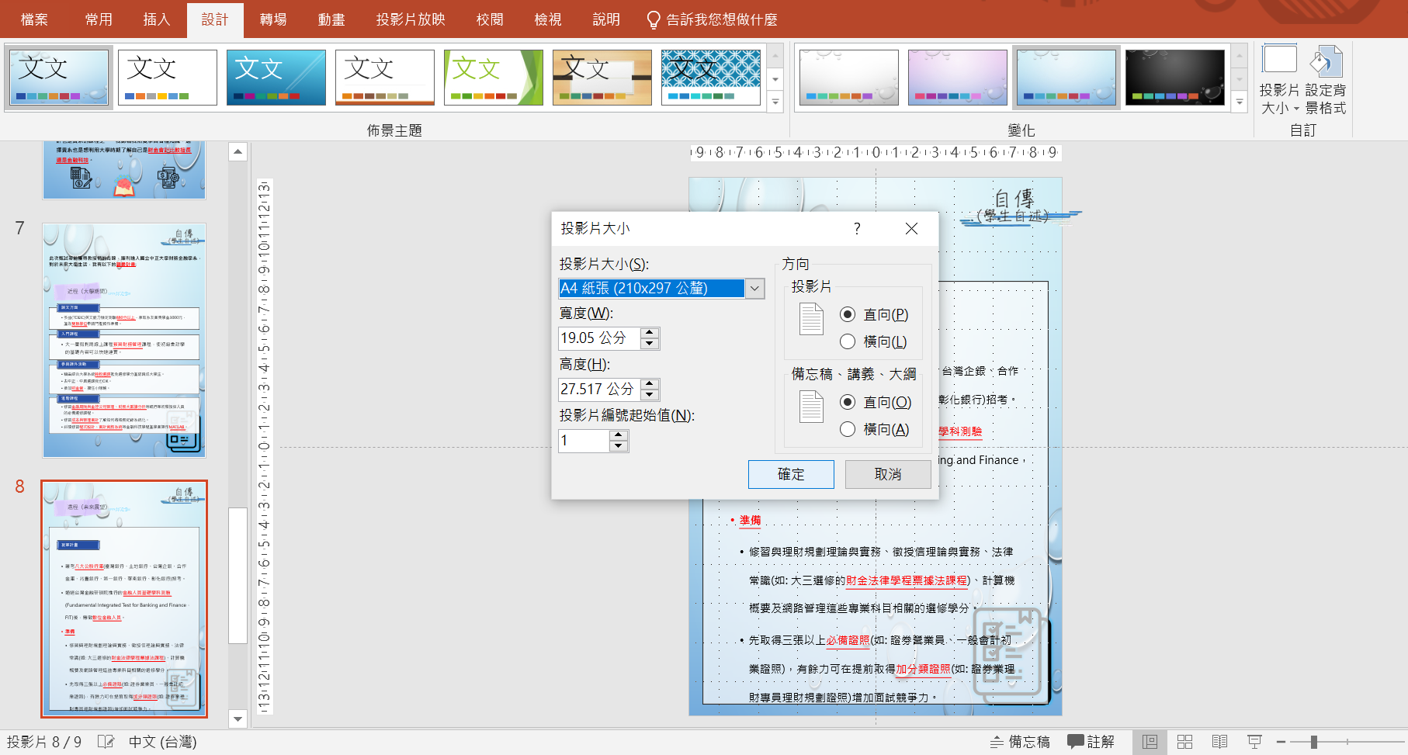Select the teal blue theme thumbnail
Image resolution: width=1408 pixels, height=755 pixels.
(276, 77)
